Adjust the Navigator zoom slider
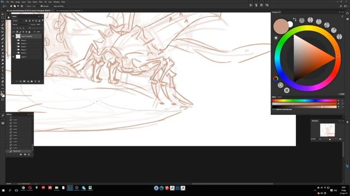This screenshot has height=196, width=350. click(330, 139)
